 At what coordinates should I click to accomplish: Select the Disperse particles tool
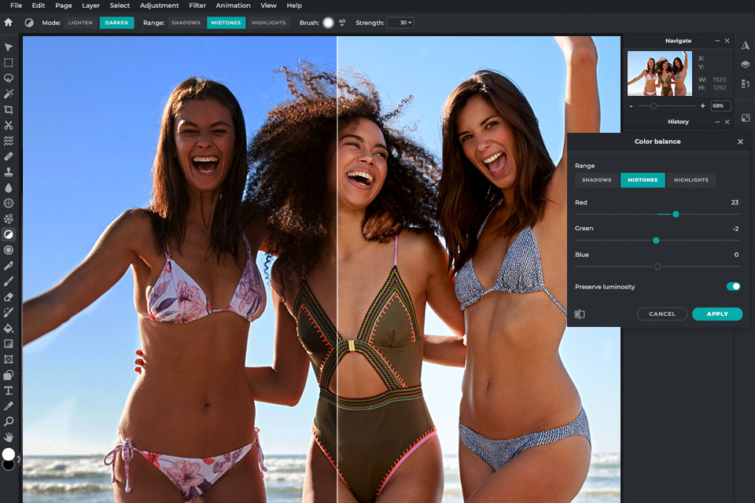pyautogui.click(x=8, y=219)
